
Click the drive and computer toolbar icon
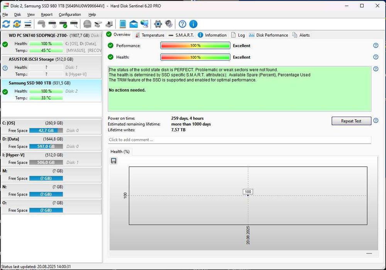coord(109,24)
